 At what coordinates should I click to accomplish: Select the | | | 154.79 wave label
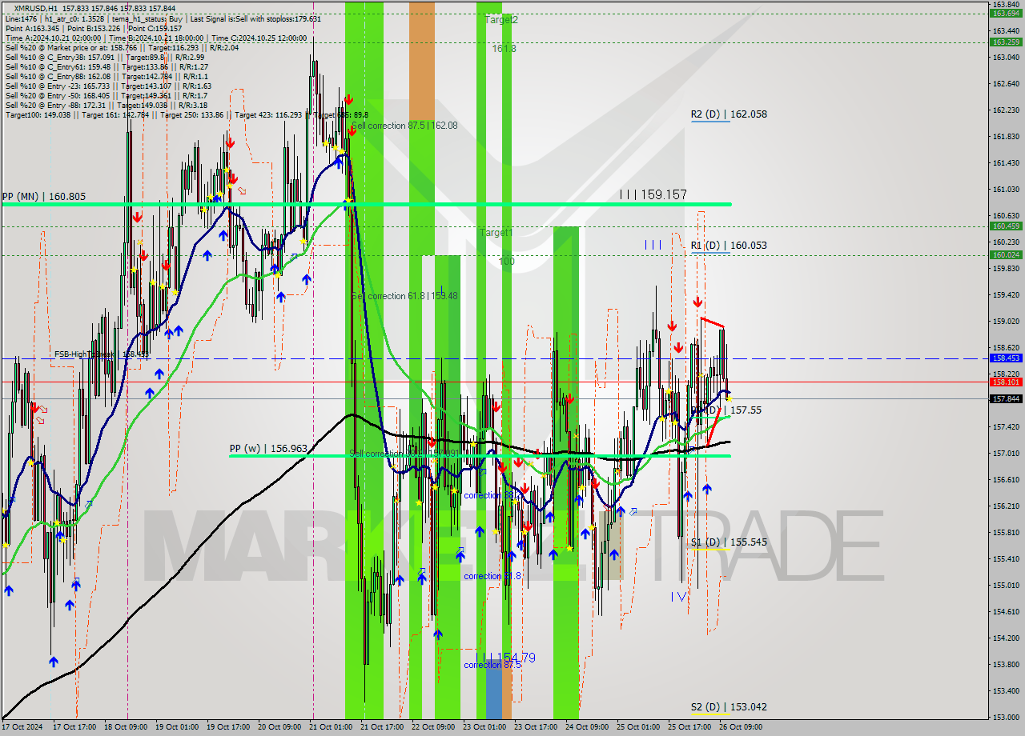pyautogui.click(x=504, y=658)
